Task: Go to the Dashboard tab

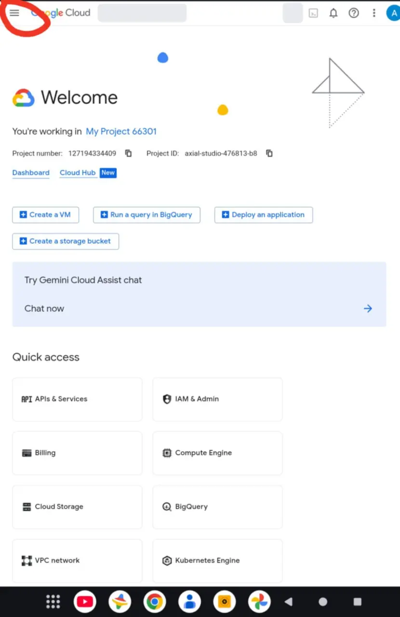Action: click(31, 173)
